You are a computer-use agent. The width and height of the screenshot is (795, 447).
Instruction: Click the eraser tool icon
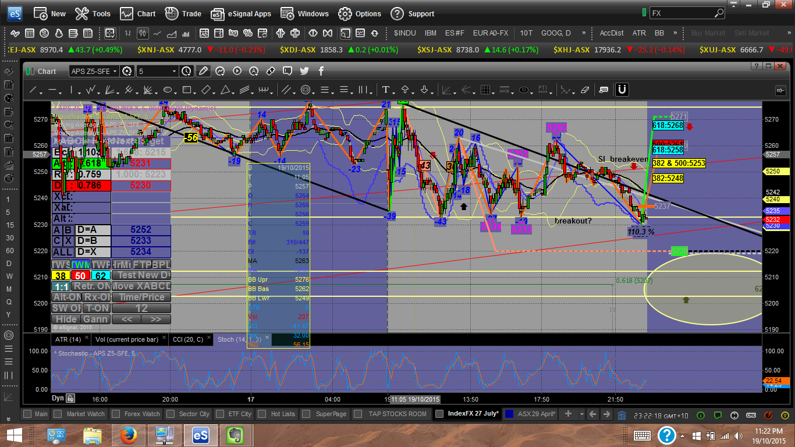coord(585,90)
